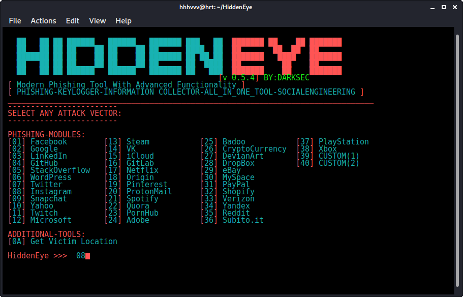The height and width of the screenshot is (297, 463).
Task: Click the text 'CUSTOM(1)'
Action: [x=339, y=156]
